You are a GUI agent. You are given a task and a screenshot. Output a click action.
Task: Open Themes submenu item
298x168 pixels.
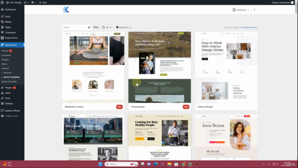tap(5, 51)
